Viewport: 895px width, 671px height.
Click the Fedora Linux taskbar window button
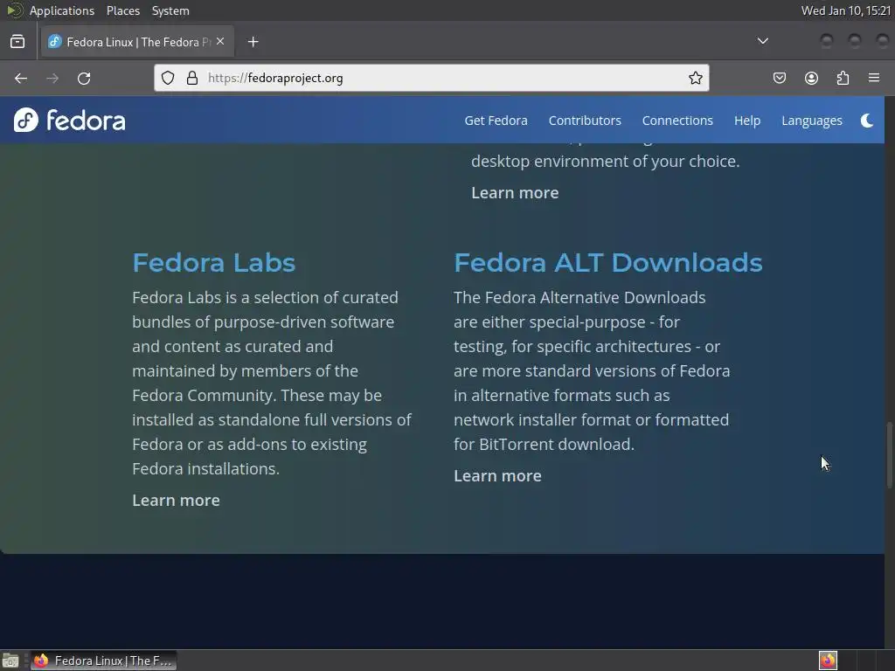click(x=103, y=661)
